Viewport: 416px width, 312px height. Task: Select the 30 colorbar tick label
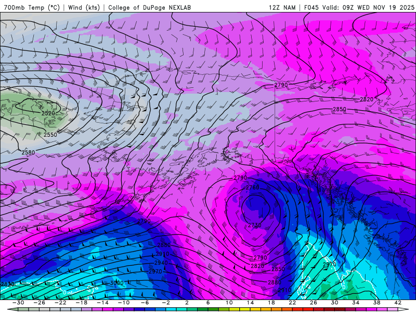[x=334, y=303]
